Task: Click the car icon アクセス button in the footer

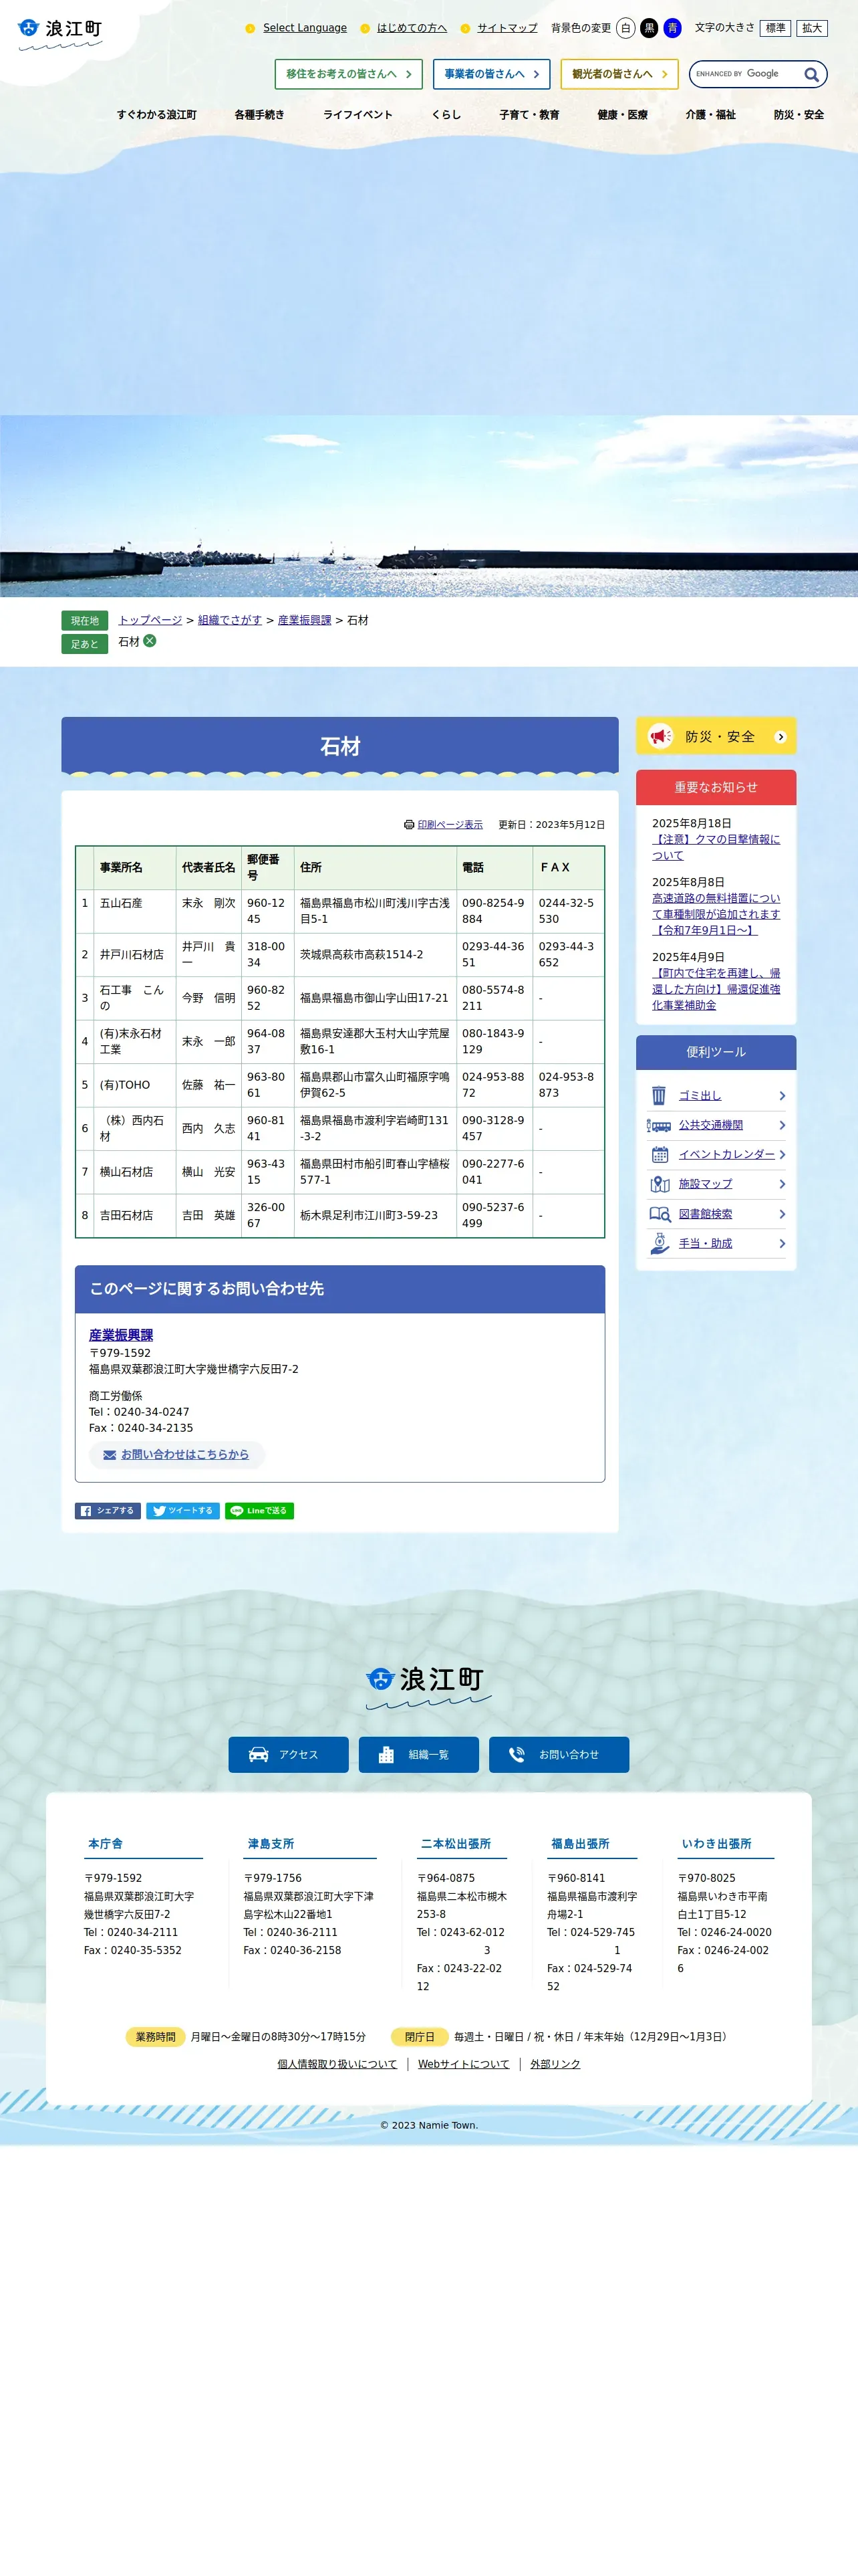Action: point(289,1755)
